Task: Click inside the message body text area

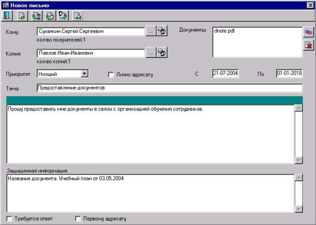Action: pos(150,134)
